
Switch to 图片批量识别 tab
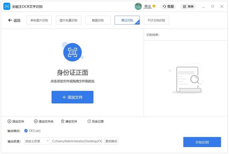(68, 20)
